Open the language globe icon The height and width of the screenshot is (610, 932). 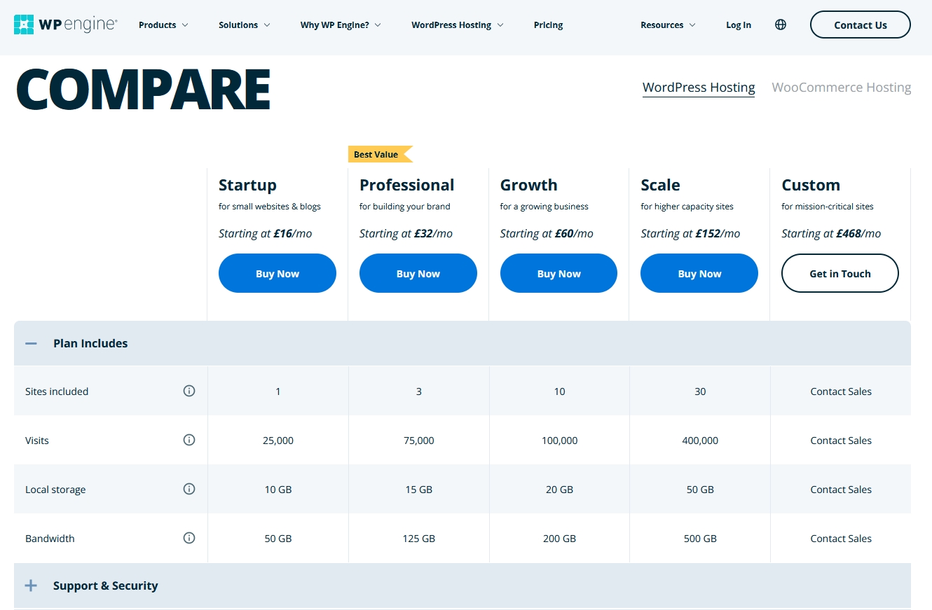[x=781, y=25]
